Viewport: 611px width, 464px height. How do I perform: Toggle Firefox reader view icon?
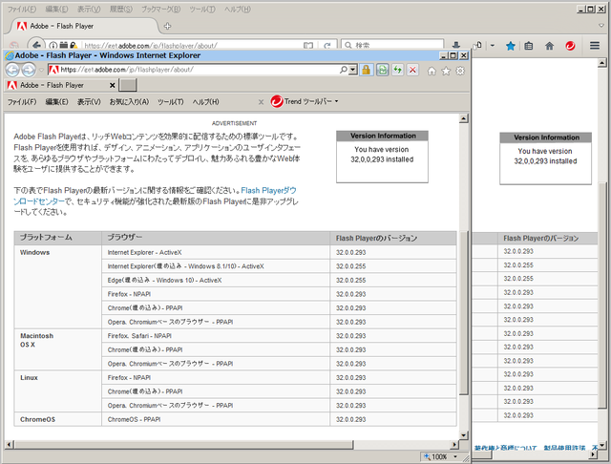[x=308, y=46]
